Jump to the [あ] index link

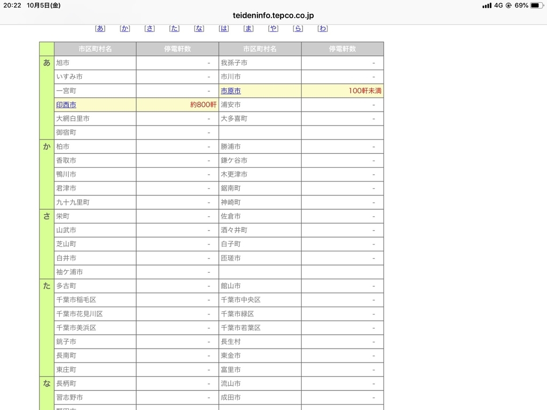click(x=100, y=29)
